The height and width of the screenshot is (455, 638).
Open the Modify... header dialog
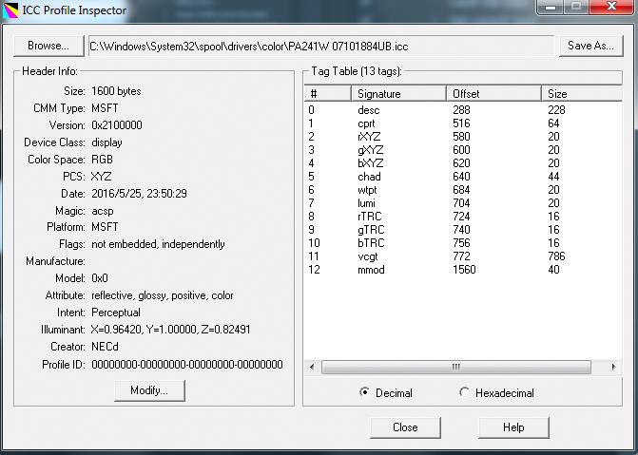[x=149, y=390]
